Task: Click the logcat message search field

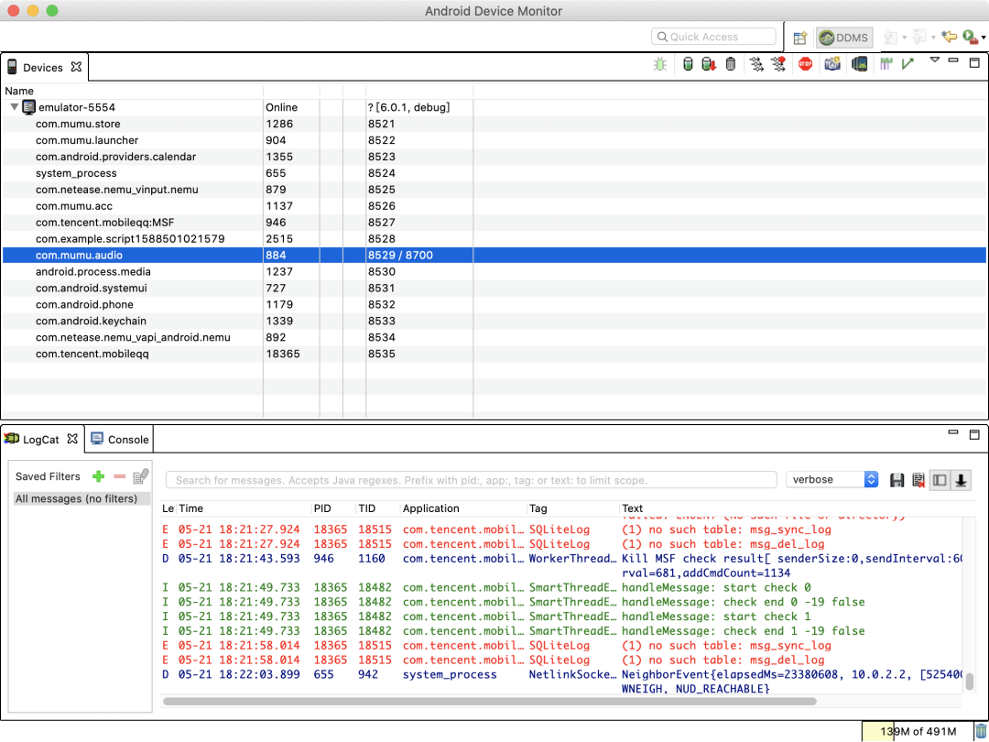Action: click(472, 480)
